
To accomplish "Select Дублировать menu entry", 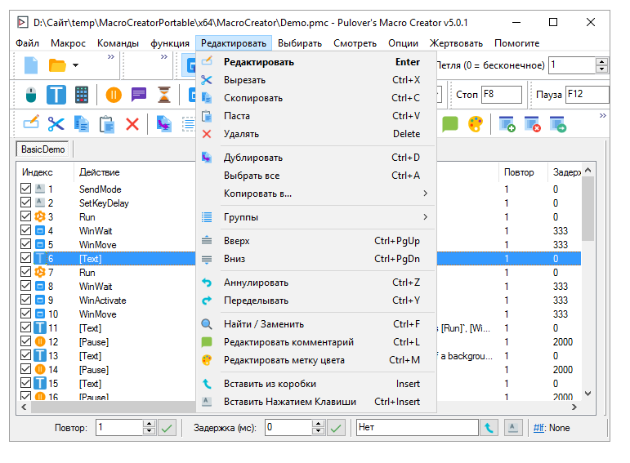I will (x=315, y=158).
